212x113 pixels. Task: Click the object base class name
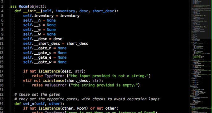36,6
